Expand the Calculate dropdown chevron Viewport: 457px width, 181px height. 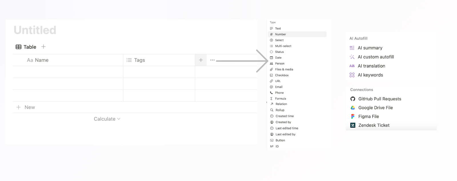click(x=119, y=119)
